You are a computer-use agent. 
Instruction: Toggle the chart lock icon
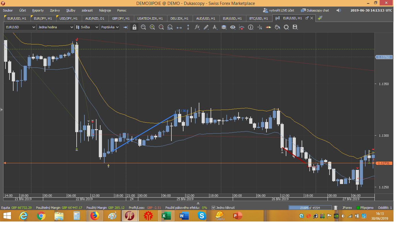point(134,27)
